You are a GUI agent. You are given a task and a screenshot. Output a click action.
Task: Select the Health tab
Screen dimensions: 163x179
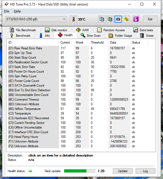(x=65, y=35)
